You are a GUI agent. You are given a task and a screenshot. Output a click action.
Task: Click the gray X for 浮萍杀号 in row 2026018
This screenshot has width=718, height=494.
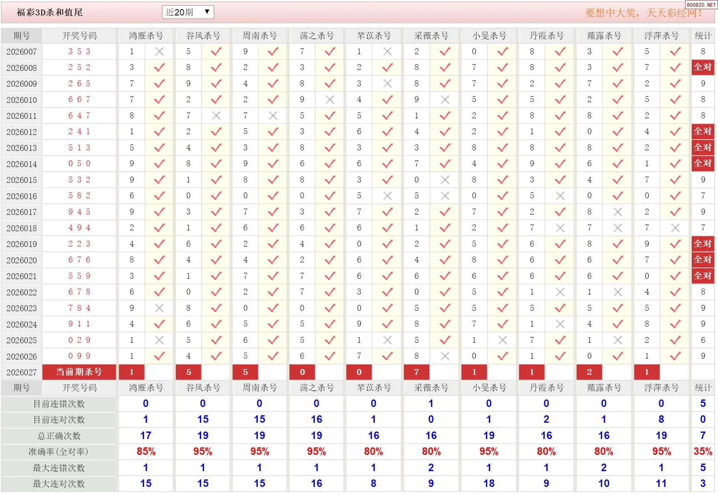pyautogui.click(x=675, y=228)
